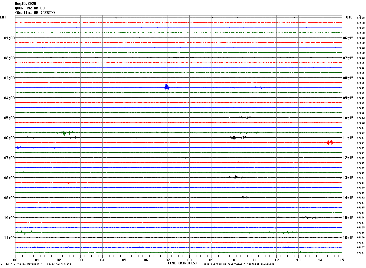Click the 12:15 UTC time label

point(348,158)
